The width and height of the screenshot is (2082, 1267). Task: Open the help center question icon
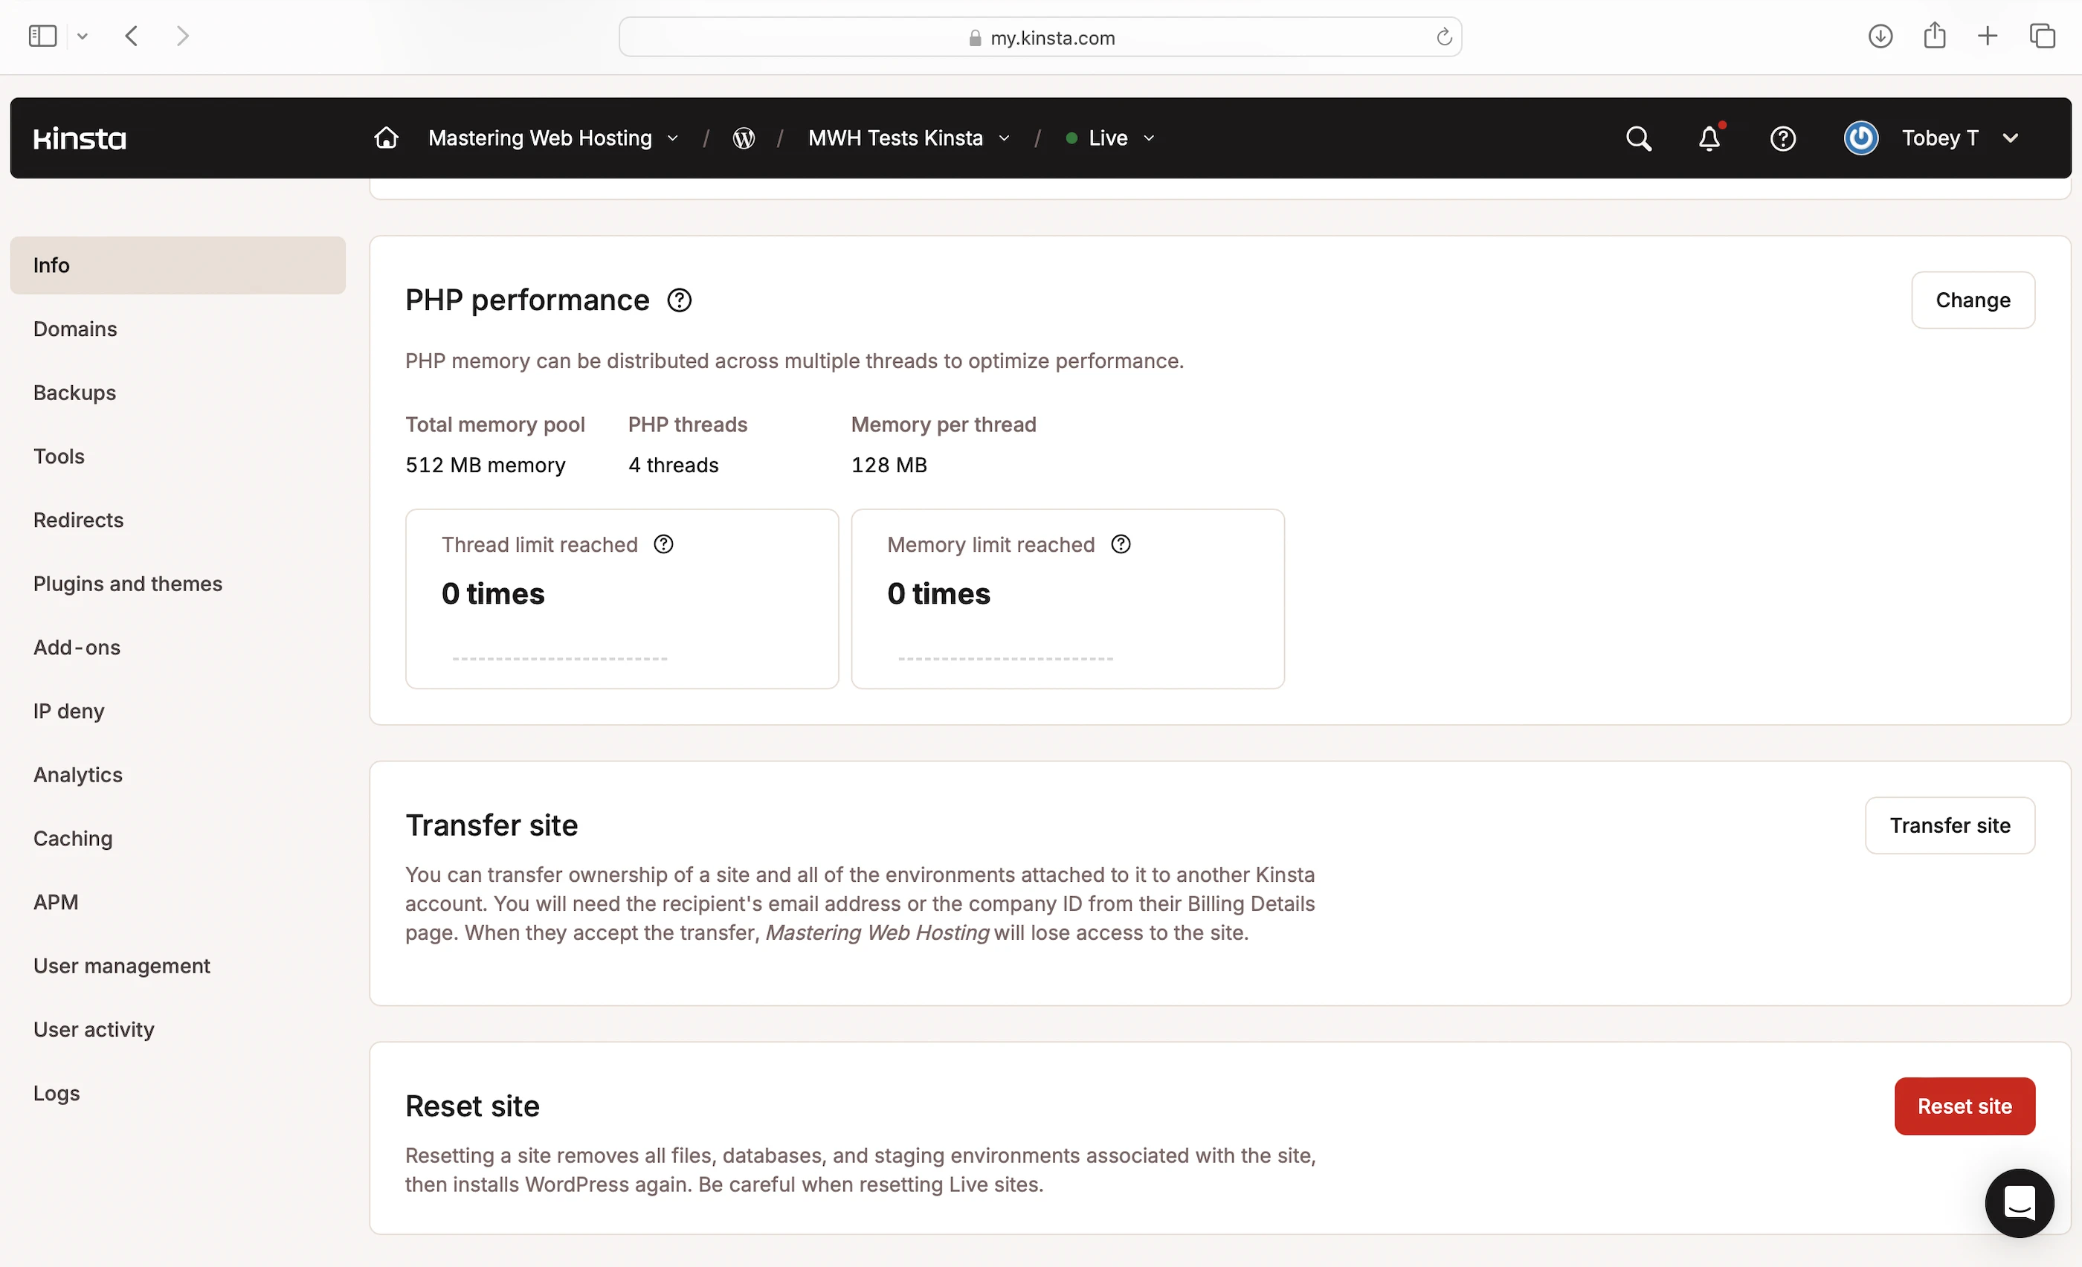click(1782, 138)
